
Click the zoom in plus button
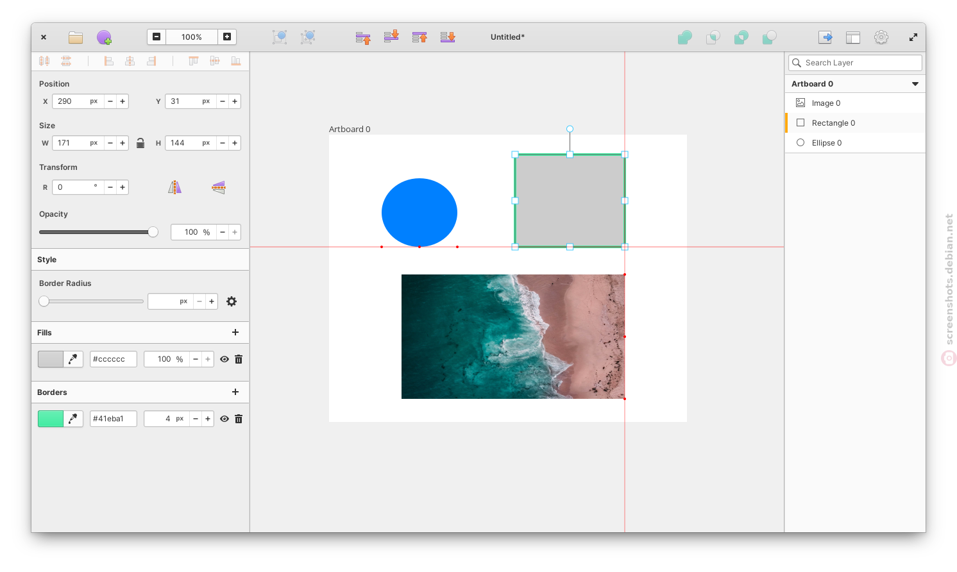point(227,37)
